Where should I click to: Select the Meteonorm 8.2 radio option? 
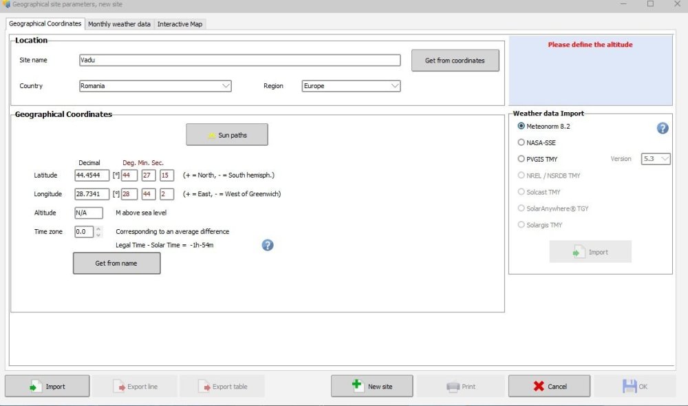522,126
